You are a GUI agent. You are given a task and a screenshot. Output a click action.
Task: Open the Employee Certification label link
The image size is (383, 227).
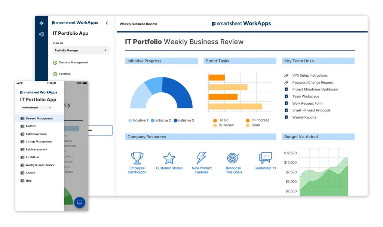(x=137, y=170)
